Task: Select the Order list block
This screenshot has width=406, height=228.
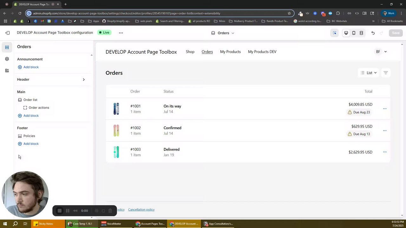Action: [28, 100]
